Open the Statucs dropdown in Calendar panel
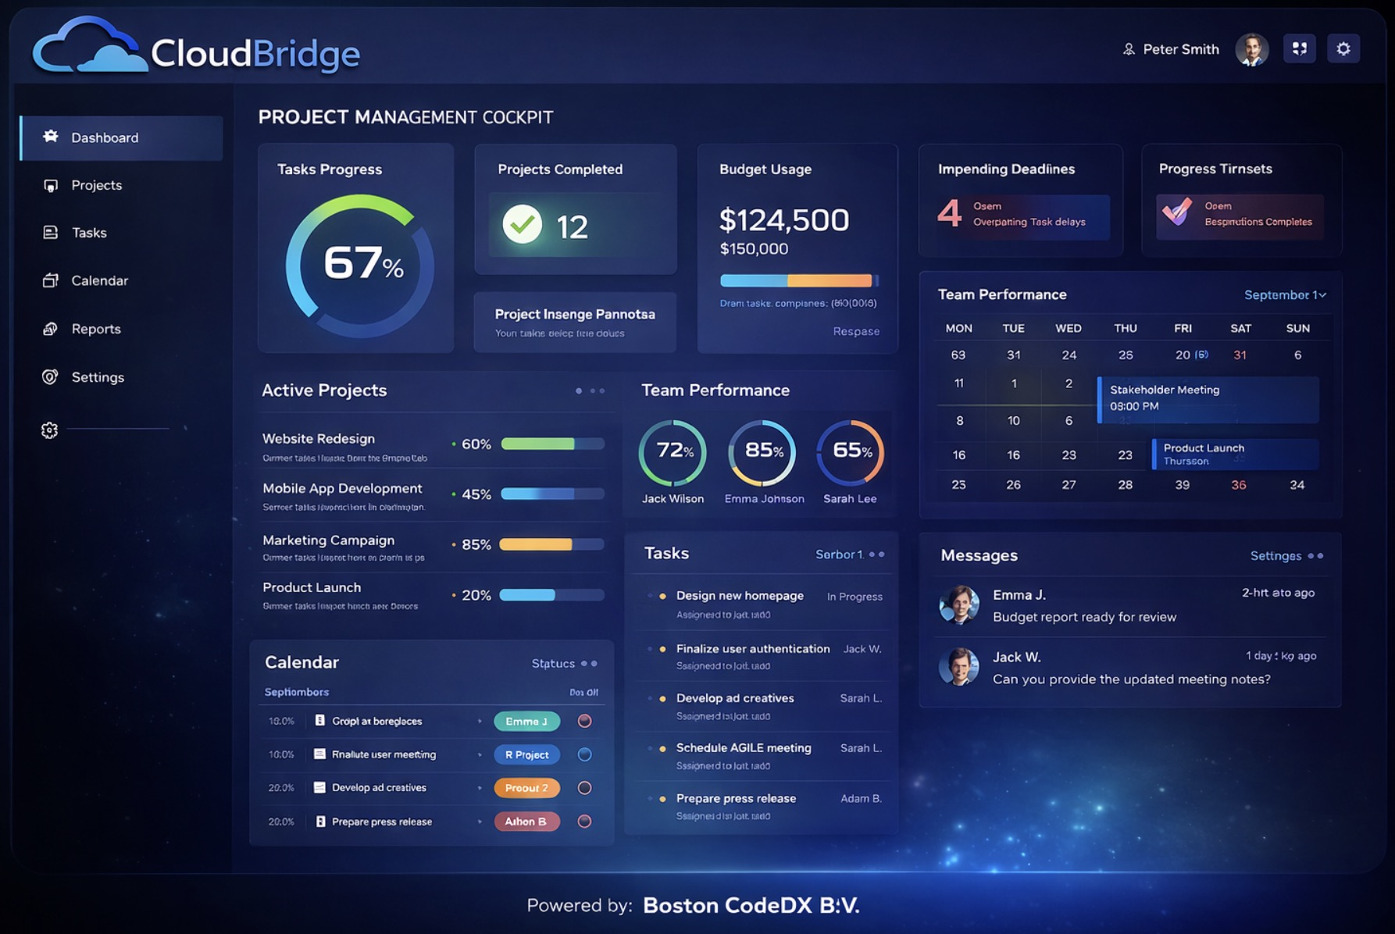This screenshot has height=934, width=1395. pyautogui.click(x=564, y=663)
